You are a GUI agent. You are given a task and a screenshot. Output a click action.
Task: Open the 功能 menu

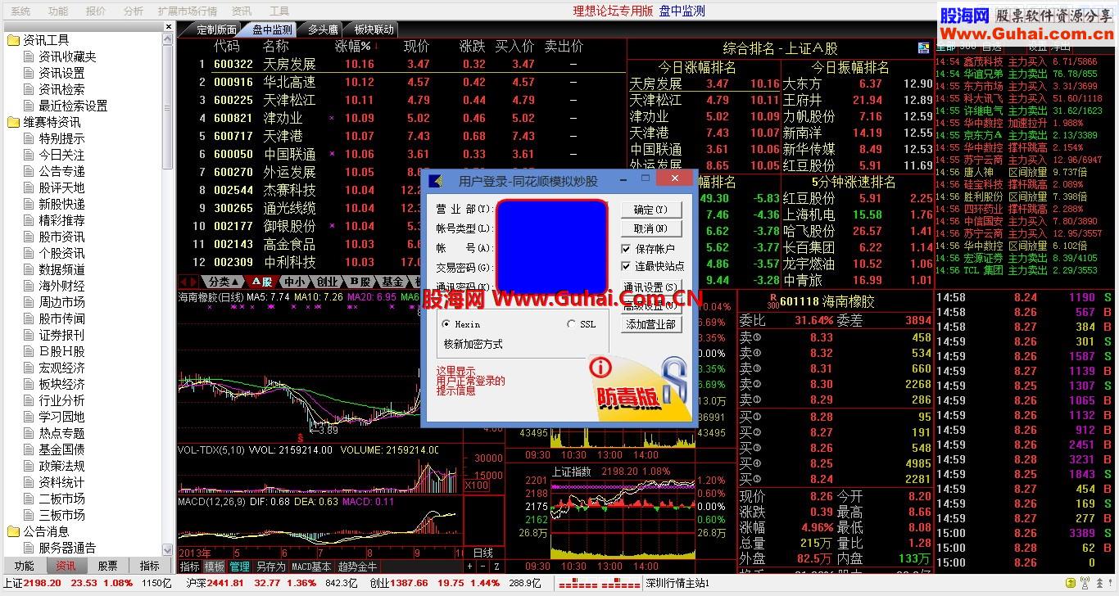click(x=58, y=11)
